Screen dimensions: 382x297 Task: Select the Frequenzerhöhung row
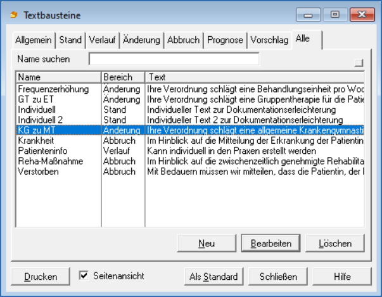pos(190,89)
